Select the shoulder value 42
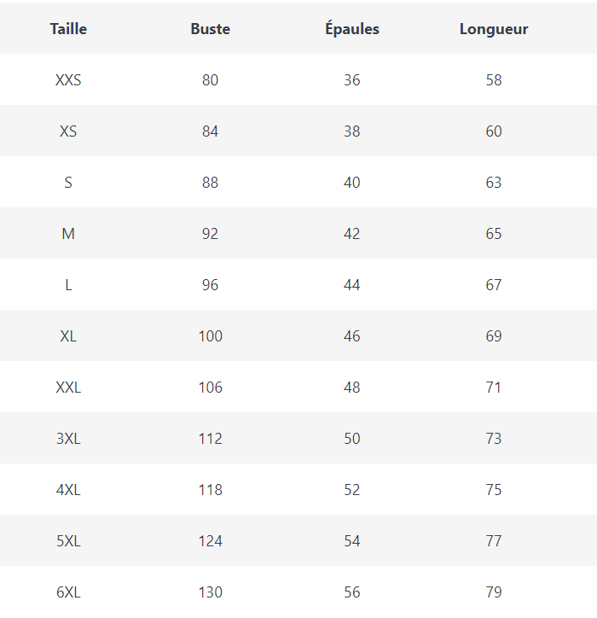Viewport: 597px width, 618px height. tap(352, 234)
